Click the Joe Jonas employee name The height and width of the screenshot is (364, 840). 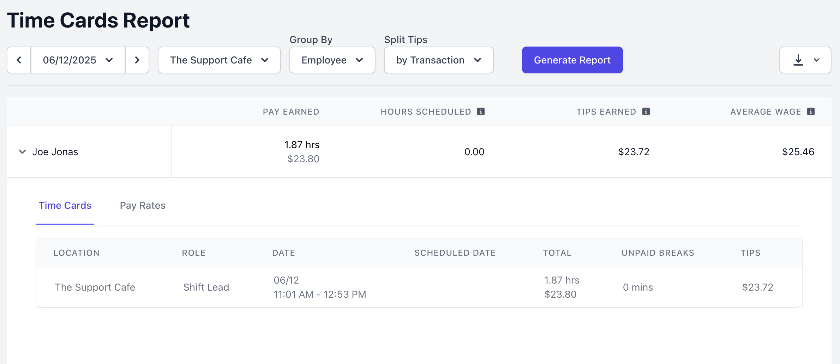point(55,152)
